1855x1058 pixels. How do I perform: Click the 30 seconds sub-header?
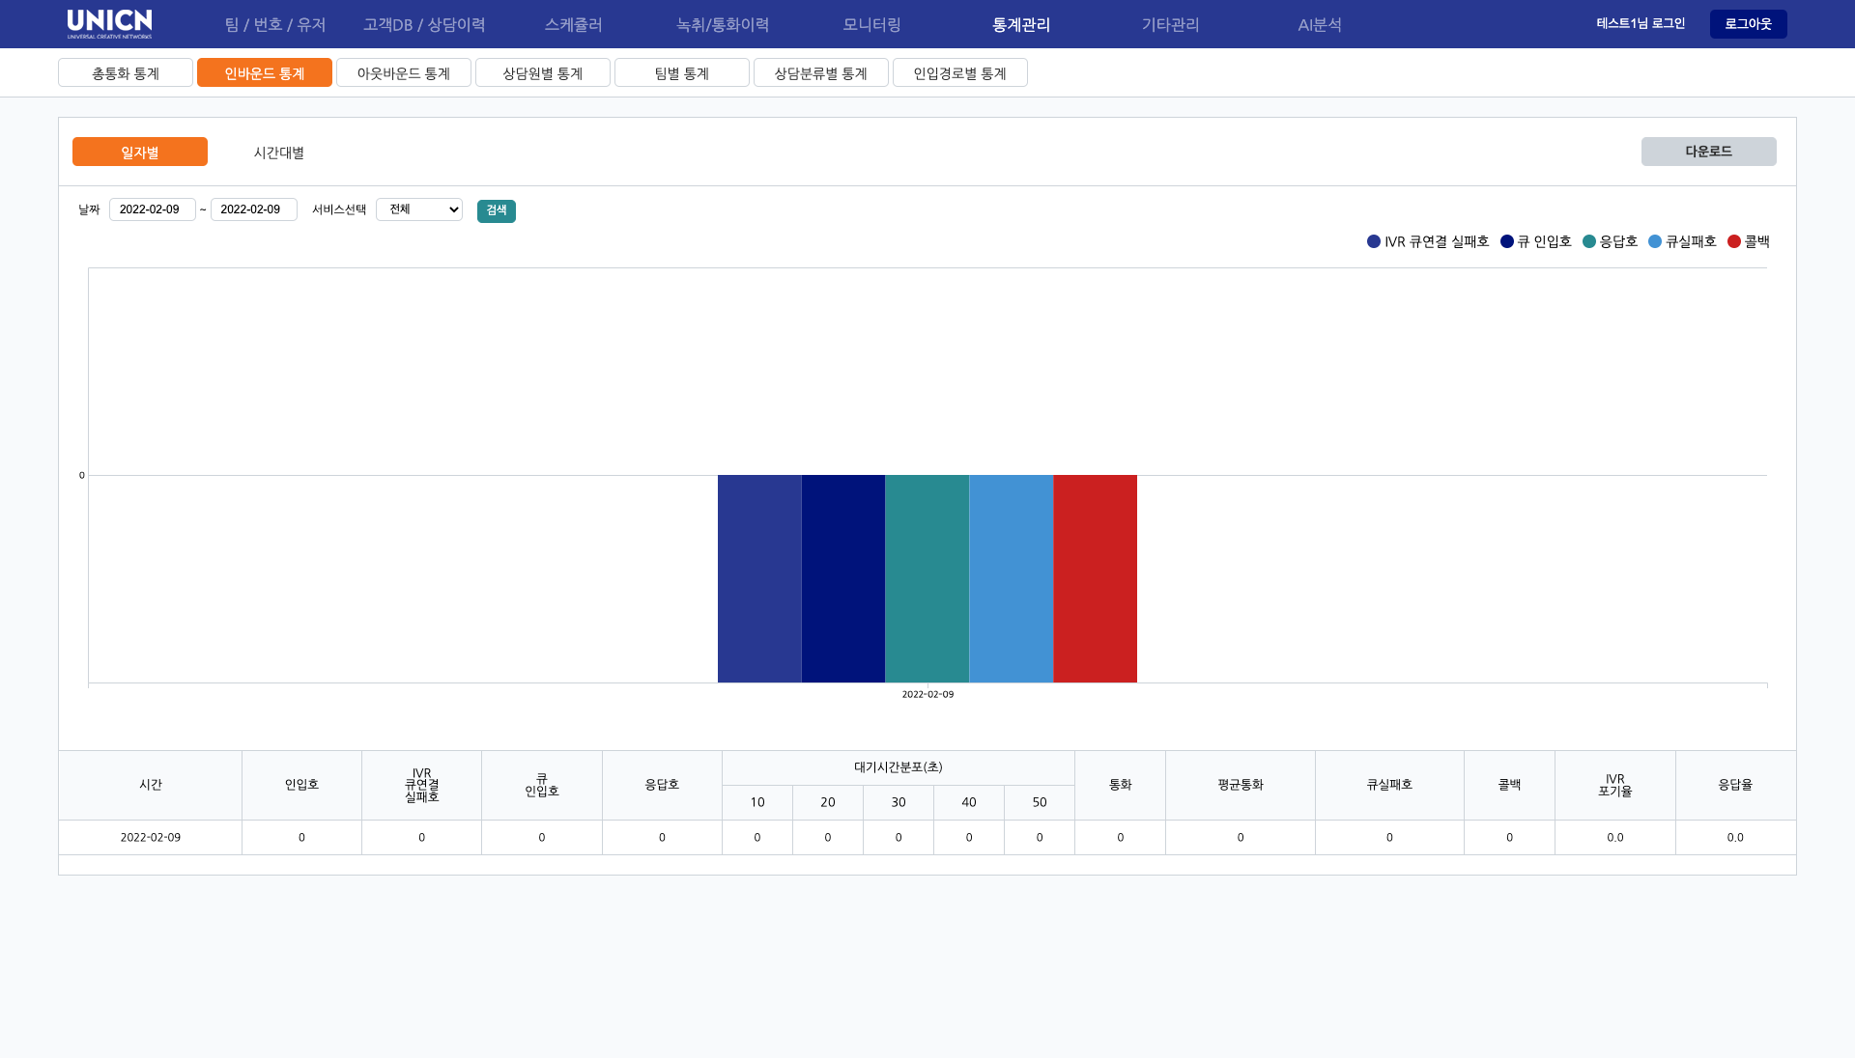[x=899, y=802]
